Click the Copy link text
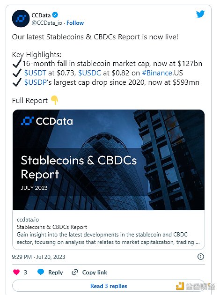The height and width of the screenshot is (295, 220). pyautogui.click(x=95, y=272)
